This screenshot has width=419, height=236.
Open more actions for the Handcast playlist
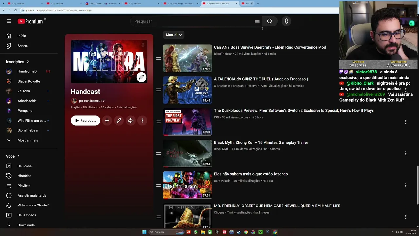pyautogui.click(x=142, y=121)
